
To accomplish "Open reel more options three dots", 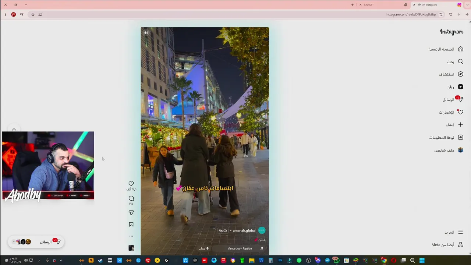I will (x=131, y=236).
